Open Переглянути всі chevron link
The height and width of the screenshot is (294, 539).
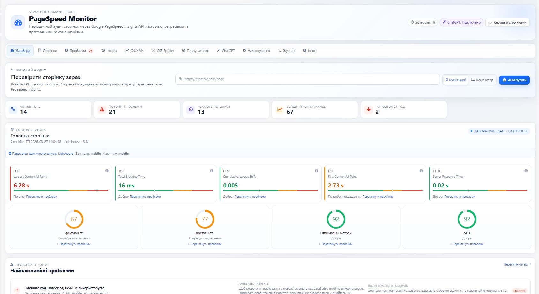point(517,264)
